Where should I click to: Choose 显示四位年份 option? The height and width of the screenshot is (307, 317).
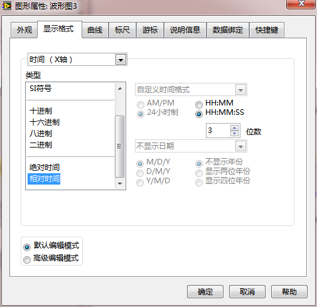[x=199, y=183]
